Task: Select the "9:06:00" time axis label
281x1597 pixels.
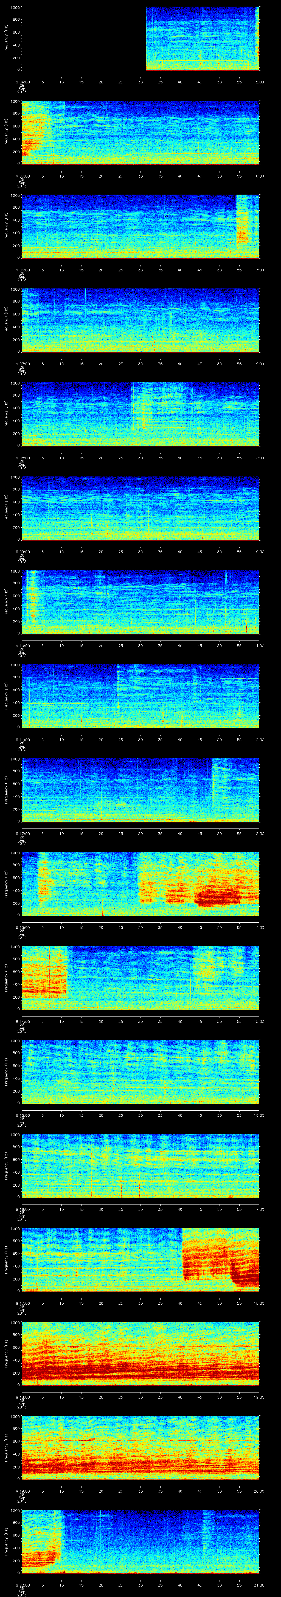Action: point(22,270)
